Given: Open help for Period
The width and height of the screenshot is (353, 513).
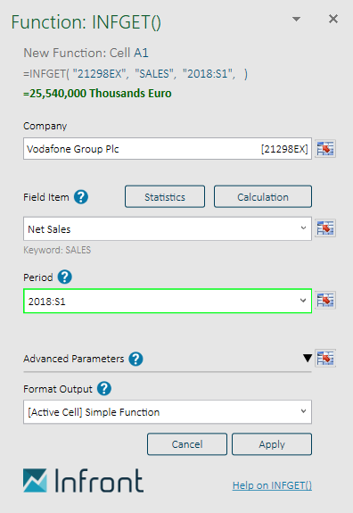Looking at the screenshot, I should (x=65, y=277).
